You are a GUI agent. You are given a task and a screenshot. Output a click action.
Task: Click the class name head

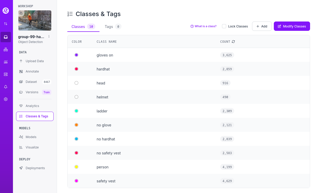pos(101,83)
